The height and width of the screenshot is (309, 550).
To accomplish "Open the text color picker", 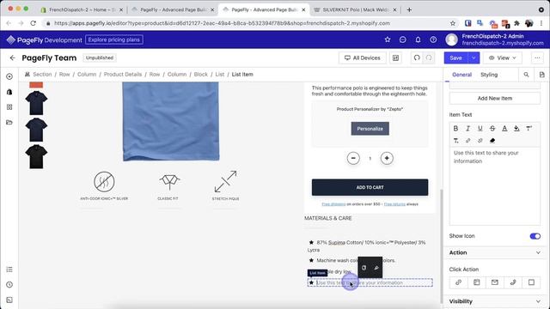I will tap(504, 129).
